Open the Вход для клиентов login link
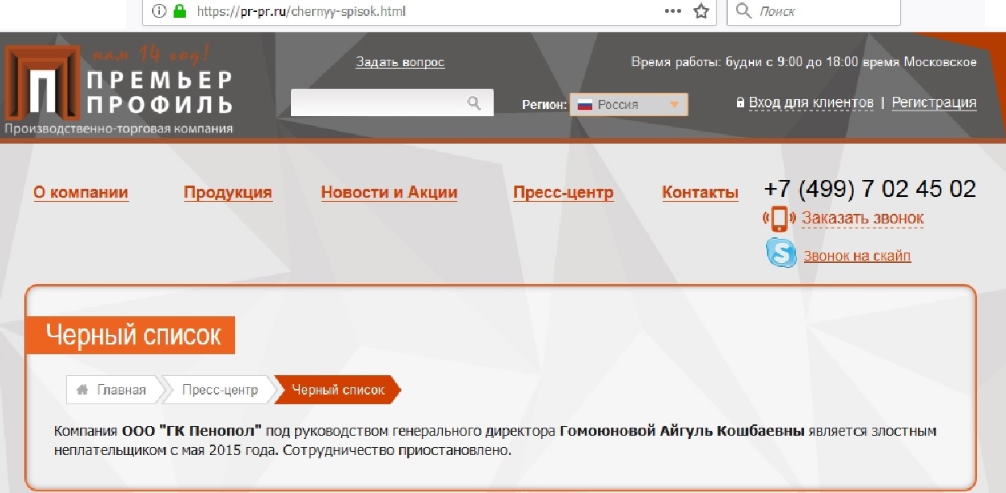The width and height of the screenshot is (1006, 493). (x=810, y=103)
